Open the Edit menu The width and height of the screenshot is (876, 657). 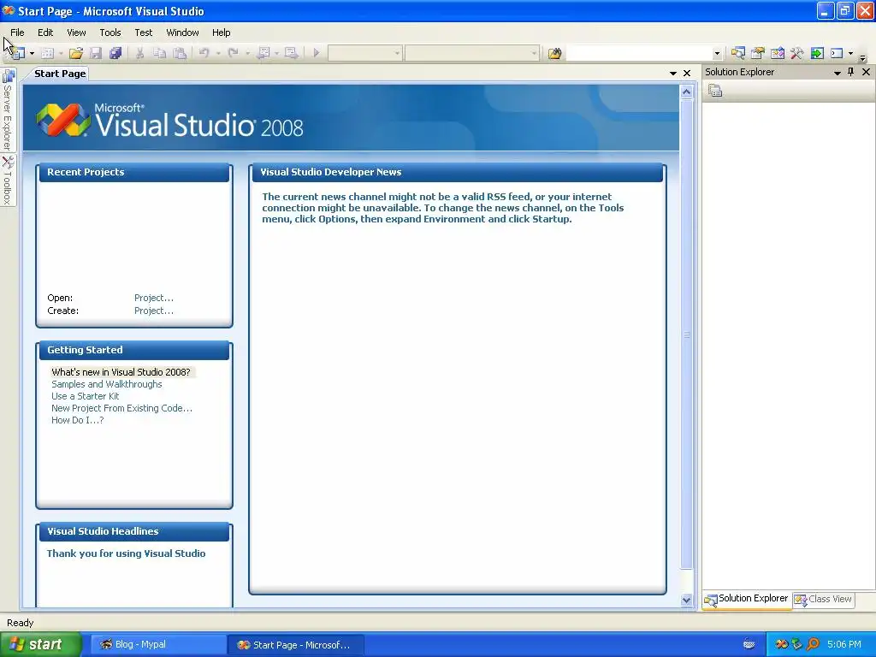45,33
